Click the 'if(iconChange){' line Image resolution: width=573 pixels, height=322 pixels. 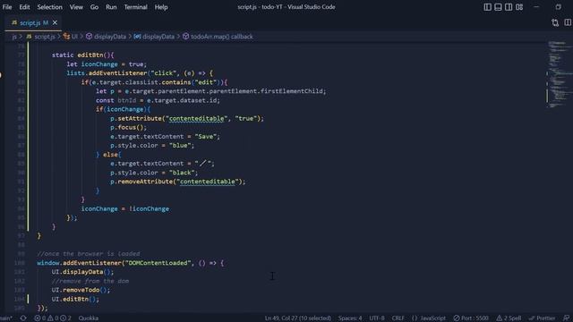(123, 109)
